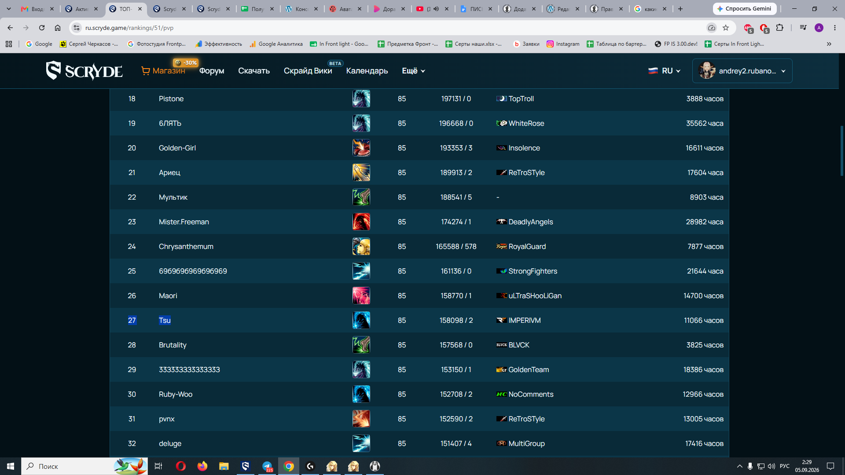Click the class icon for Мультик
Screen dimensions: 845x475
pos(361,197)
